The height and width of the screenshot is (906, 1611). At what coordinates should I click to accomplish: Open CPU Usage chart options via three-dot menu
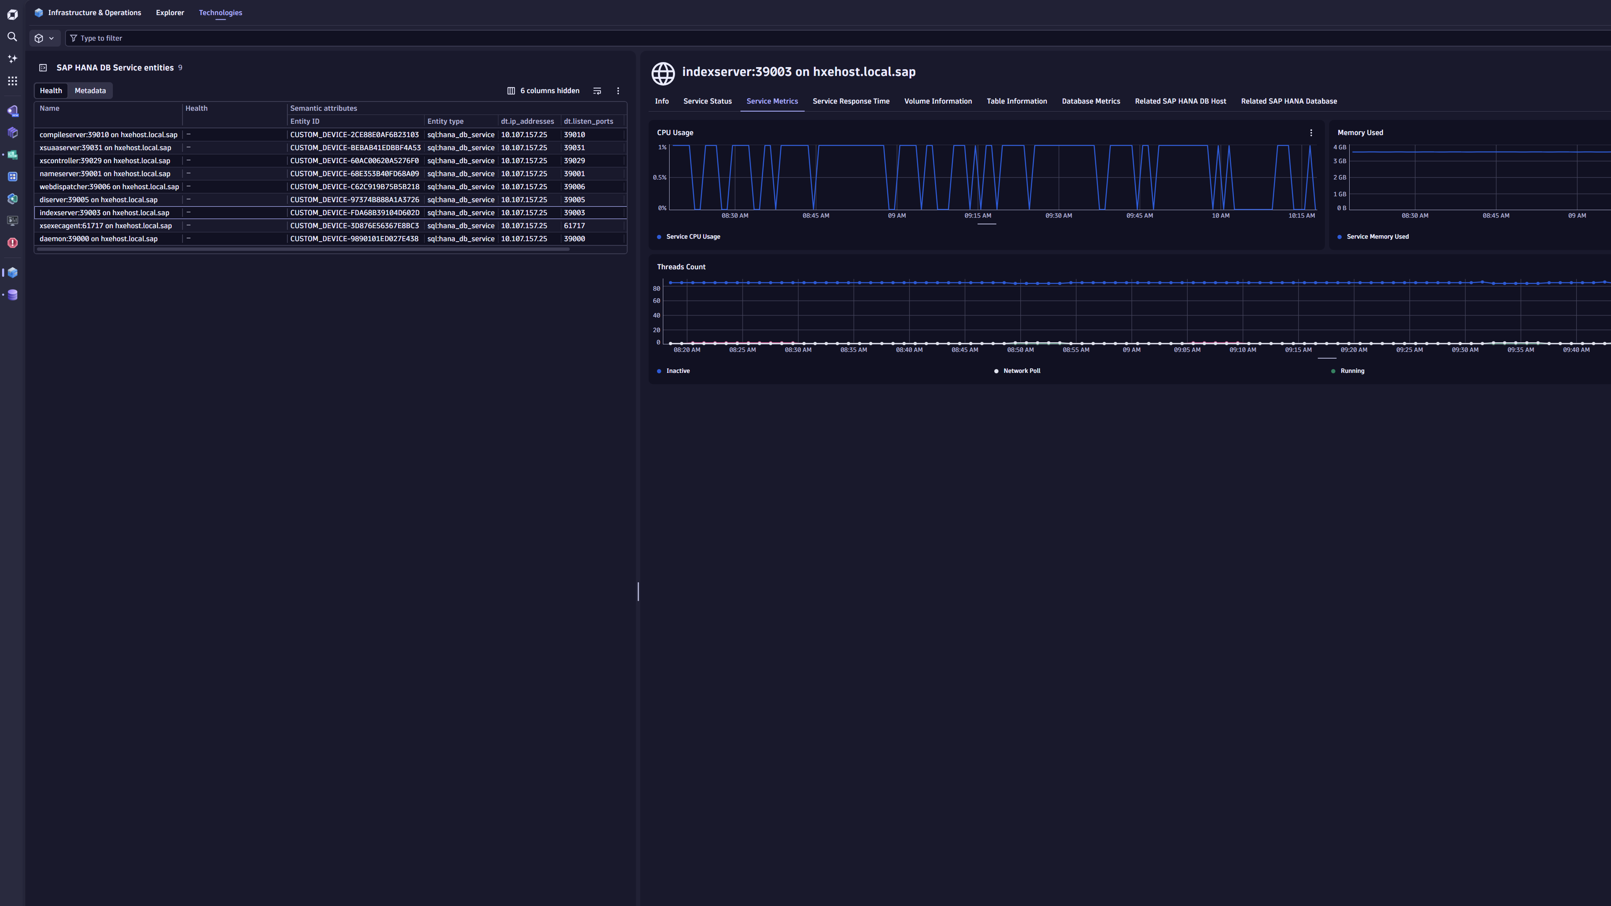click(x=1311, y=133)
